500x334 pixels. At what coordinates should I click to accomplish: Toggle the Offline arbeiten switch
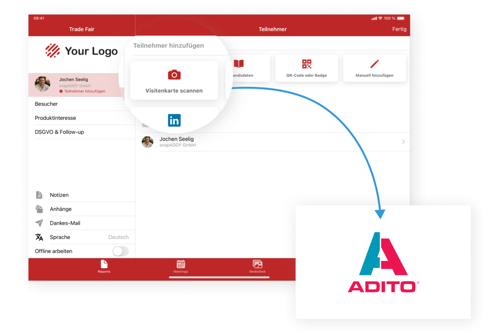pyautogui.click(x=121, y=251)
